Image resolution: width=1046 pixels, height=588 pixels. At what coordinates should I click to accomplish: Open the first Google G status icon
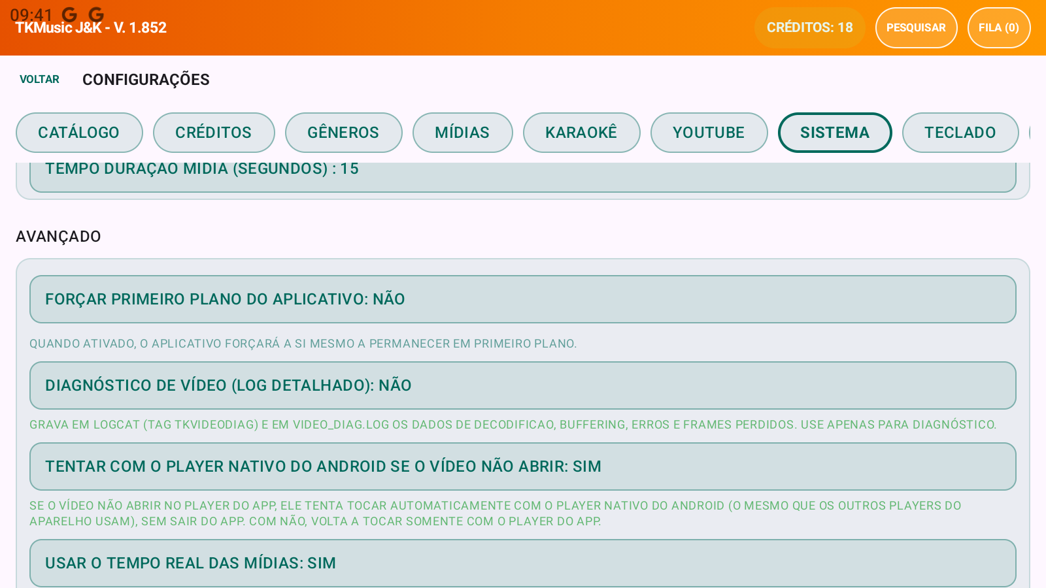[69, 14]
